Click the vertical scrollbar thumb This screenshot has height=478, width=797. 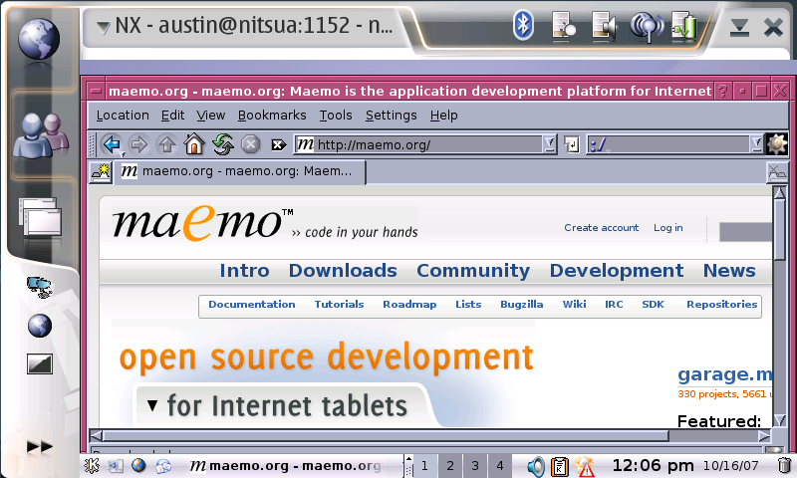[780, 230]
